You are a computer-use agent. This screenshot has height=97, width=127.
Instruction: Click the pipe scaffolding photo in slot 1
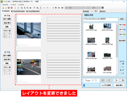coord(29,31)
